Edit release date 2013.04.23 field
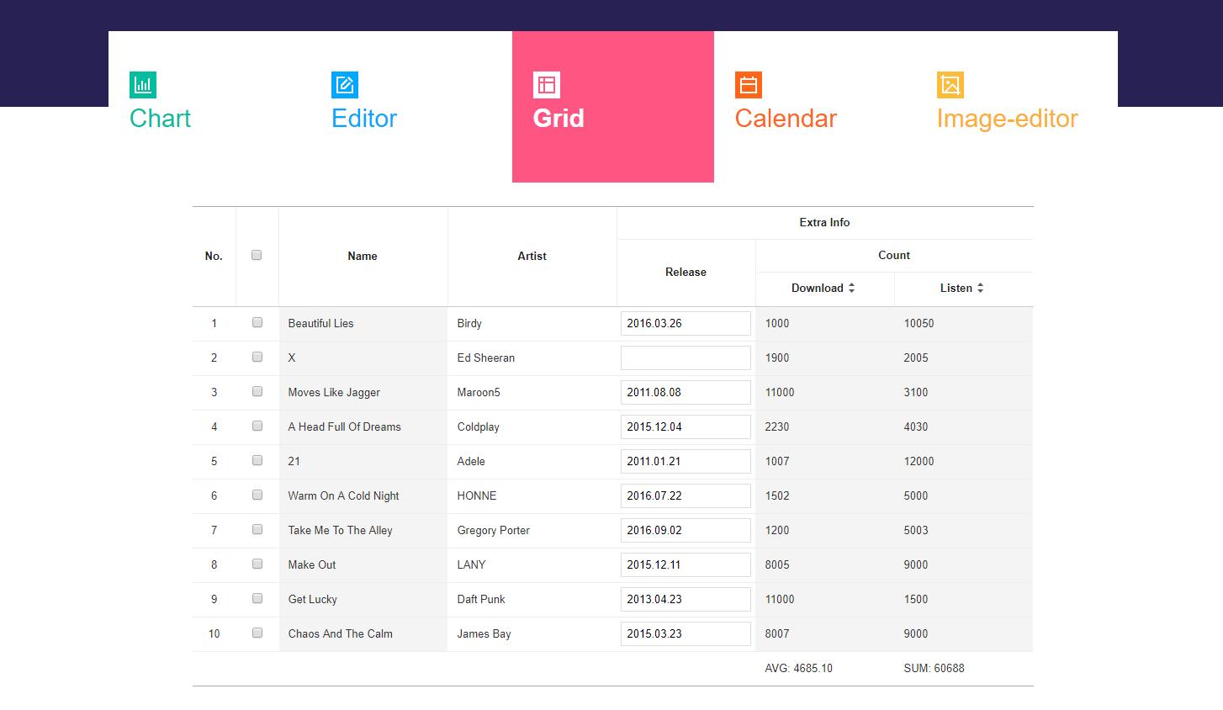 pyautogui.click(x=686, y=599)
